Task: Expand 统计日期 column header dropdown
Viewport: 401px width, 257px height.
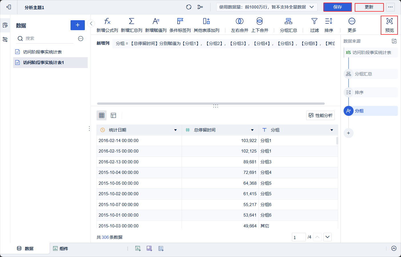Action: click(x=175, y=130)
